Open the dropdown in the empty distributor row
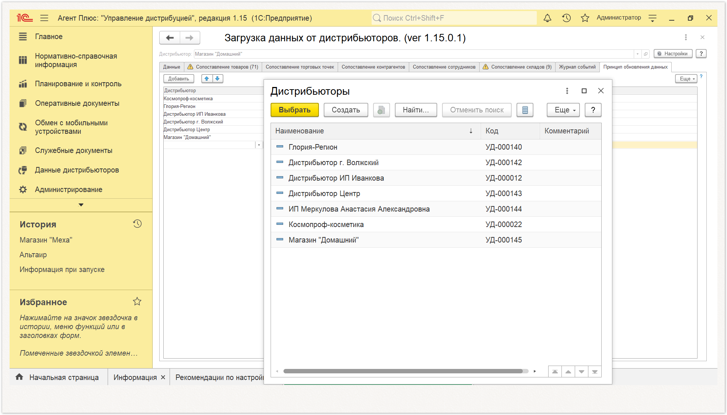Image resolution: width=727 pixels, height=415 pixels. 259,145
